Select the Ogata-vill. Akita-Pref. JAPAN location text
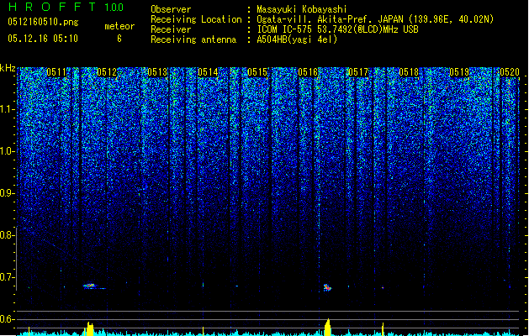Viewport: 529px width, 336px height. pyautogui.click(x=375, y=19)
